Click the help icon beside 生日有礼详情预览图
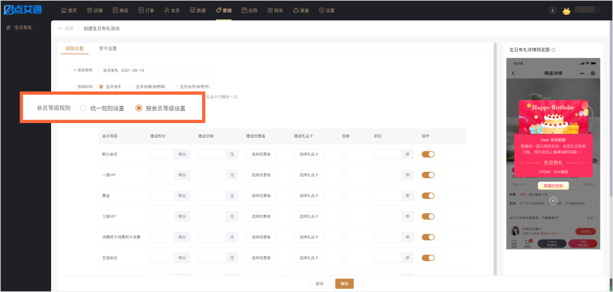Image resolution: width=613 pixels, height=292 pixels. [553, 50]
